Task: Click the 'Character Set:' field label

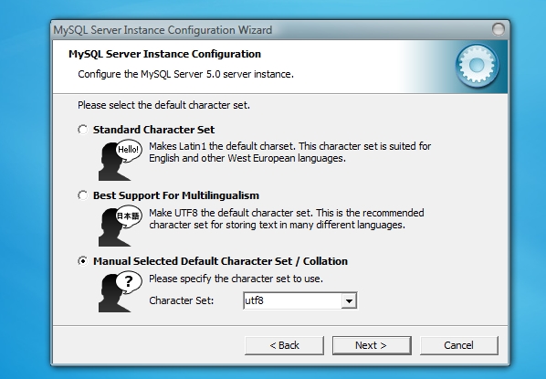Action: click(182, 300)
